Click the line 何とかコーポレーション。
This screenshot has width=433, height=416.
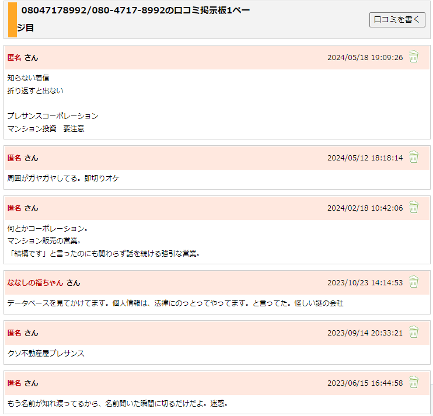pos(48,229)
